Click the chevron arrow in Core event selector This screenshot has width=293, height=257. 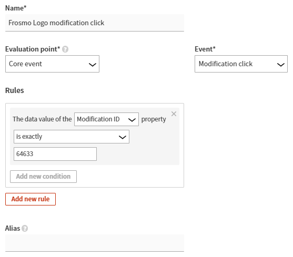click(92, 65)
